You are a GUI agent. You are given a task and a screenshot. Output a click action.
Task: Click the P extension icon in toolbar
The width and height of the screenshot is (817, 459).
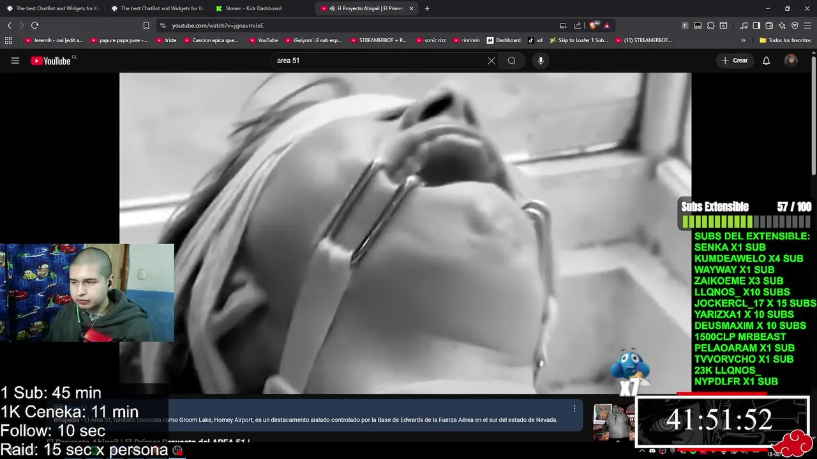685,25
